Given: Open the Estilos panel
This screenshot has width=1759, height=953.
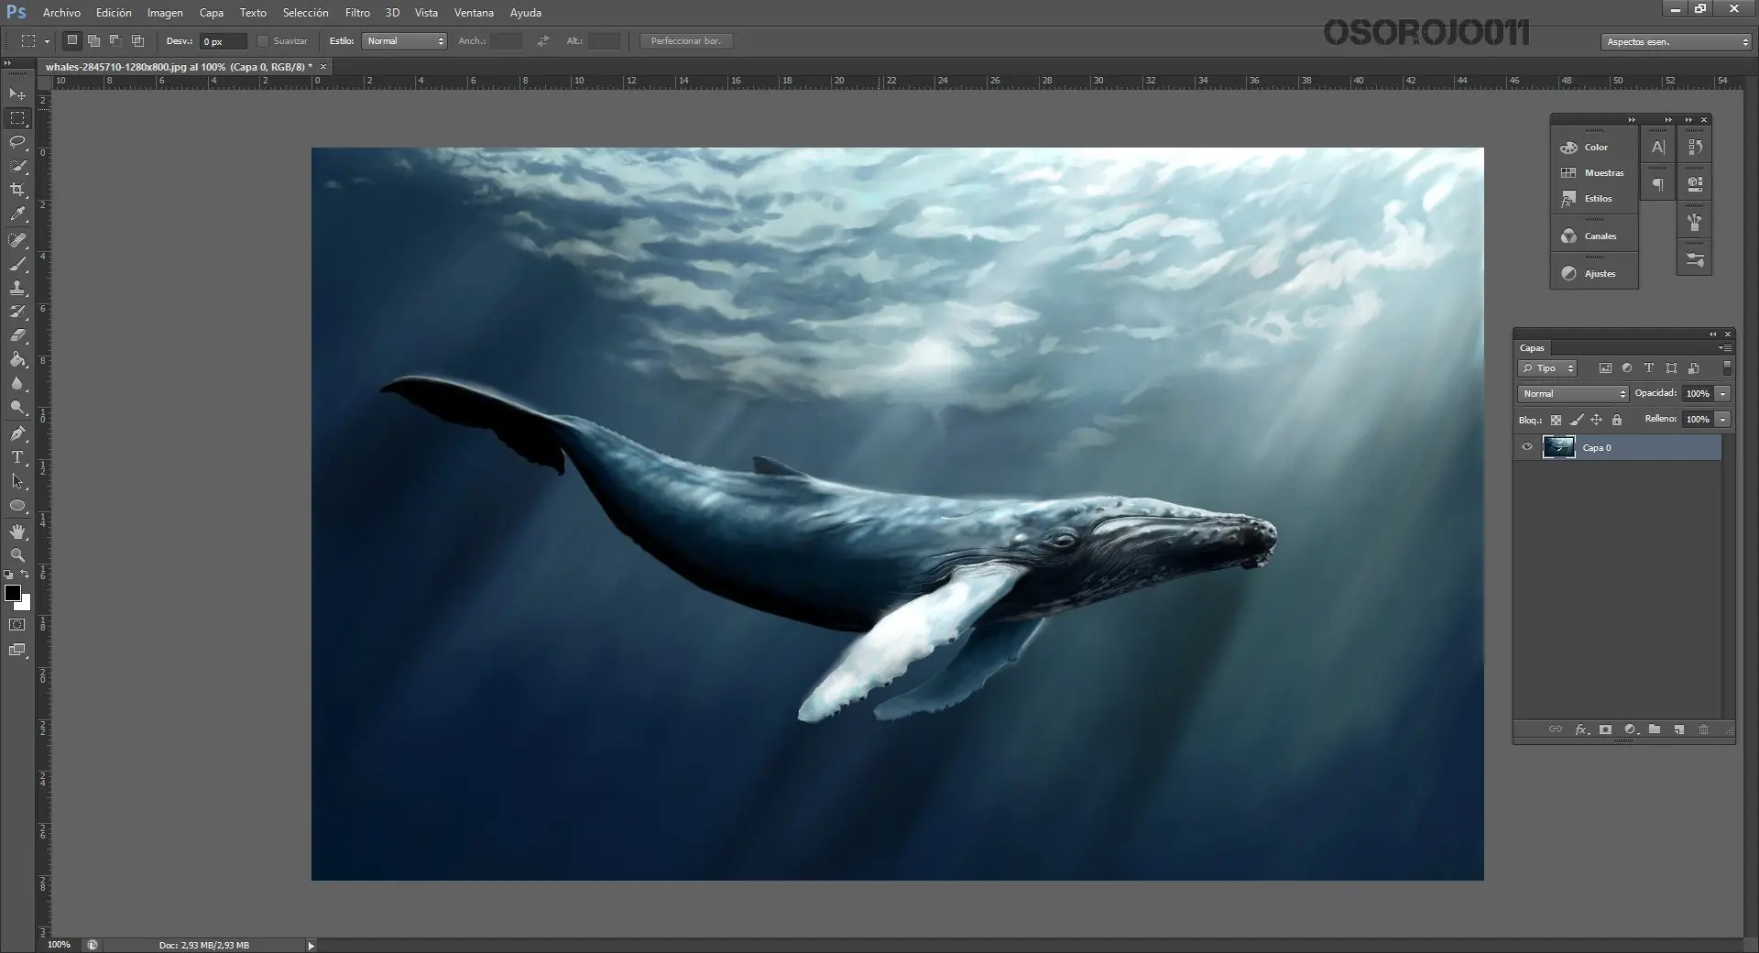Looking at the screenshot, I should click(1594, 198).
